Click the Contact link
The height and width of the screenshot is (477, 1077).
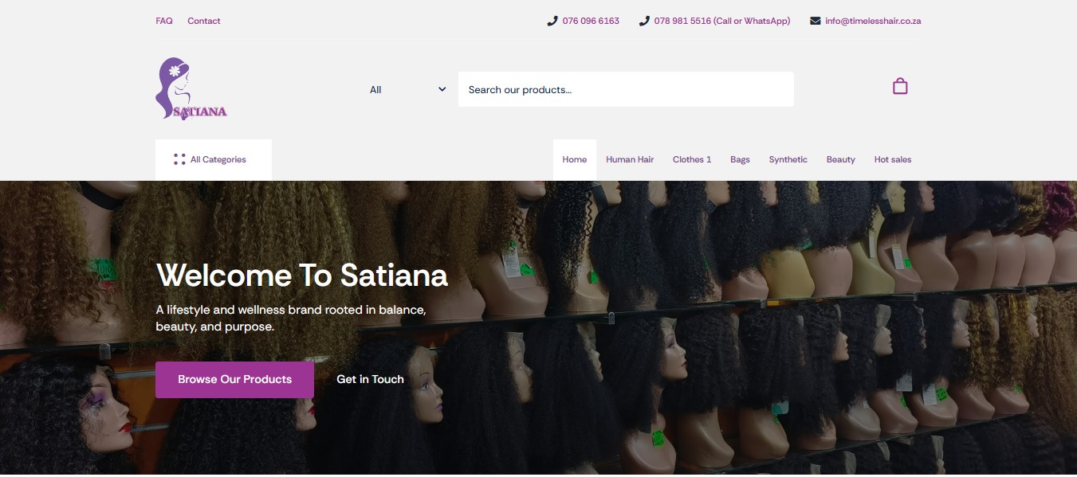[203, 20]
